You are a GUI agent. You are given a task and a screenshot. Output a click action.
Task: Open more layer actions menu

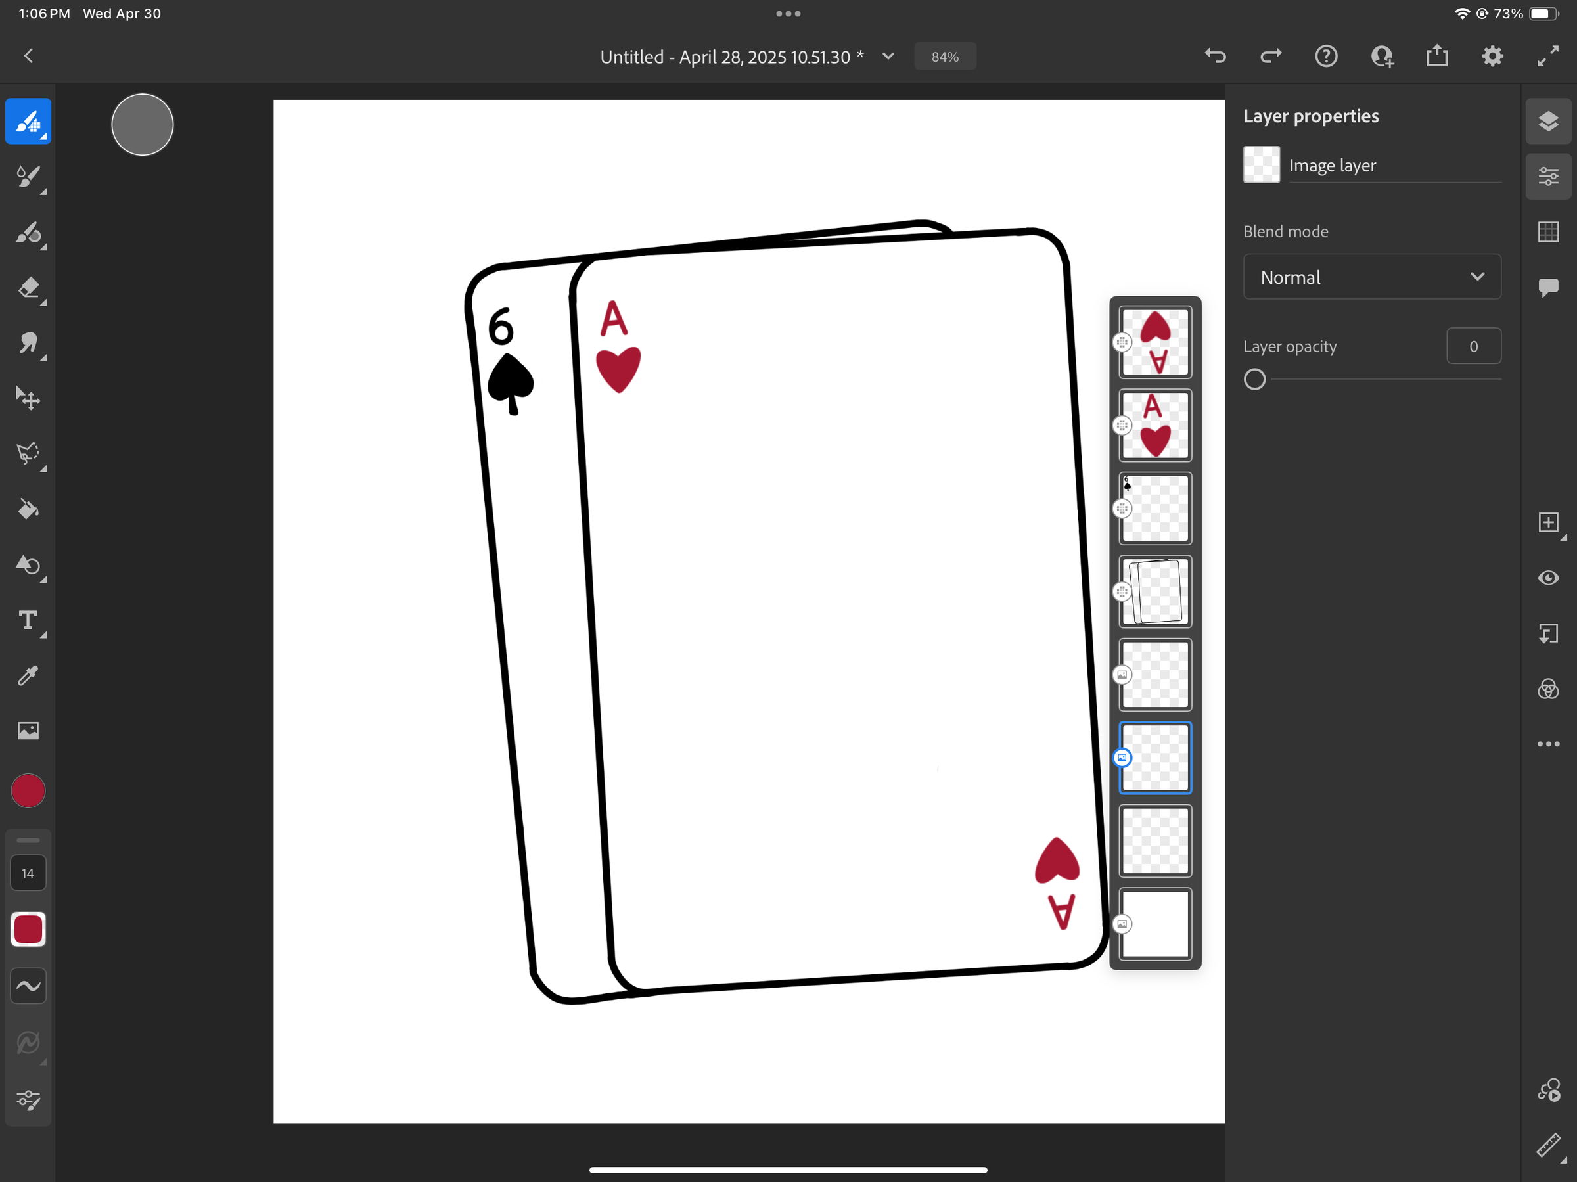click(x=1549, y=744)
